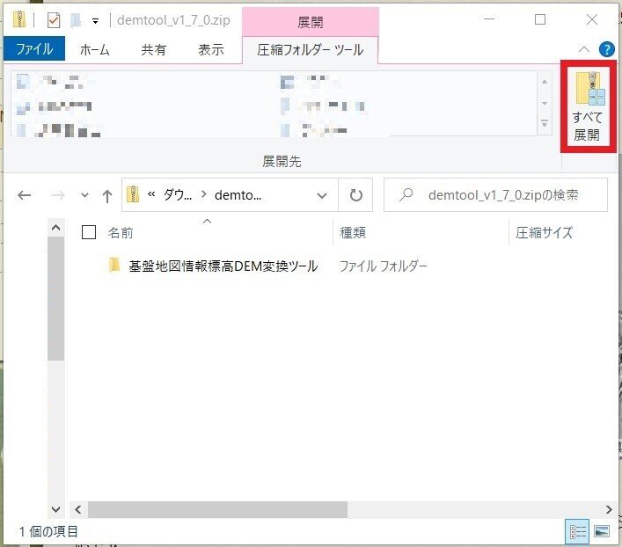Open the blue help question mark icon
The height and width of the screenshot is (547, 622).
(606, 49)
